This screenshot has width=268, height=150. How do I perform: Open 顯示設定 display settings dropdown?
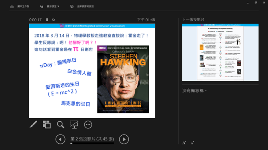[x=53, y=6]
